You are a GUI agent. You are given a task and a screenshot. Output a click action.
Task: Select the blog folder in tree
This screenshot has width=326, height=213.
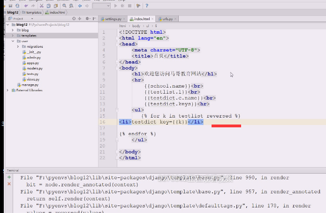click(25, 30)
